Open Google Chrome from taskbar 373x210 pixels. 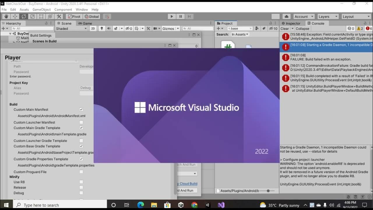click(x=194, y=205)
